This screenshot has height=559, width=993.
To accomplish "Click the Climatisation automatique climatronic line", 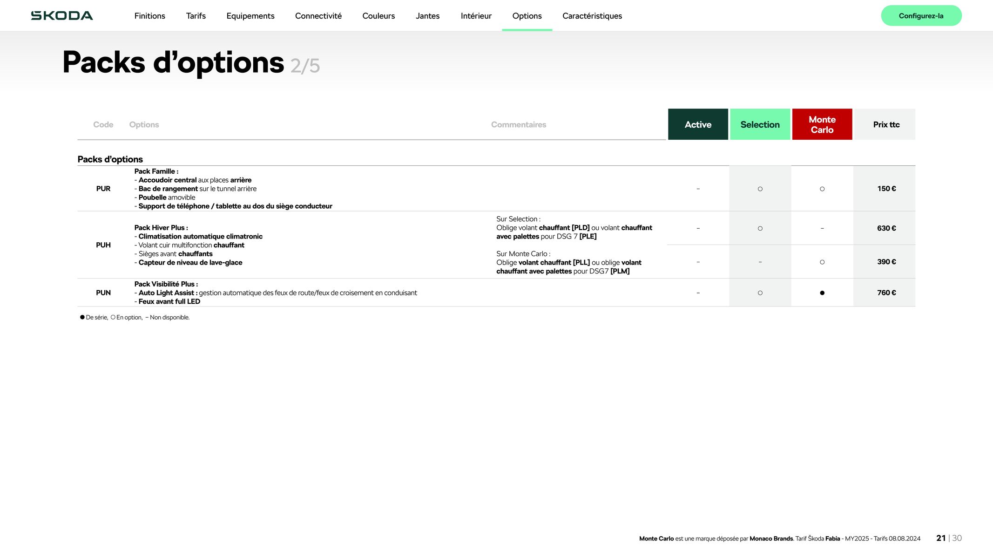I will pyautogui.click(x=198, y=237).
